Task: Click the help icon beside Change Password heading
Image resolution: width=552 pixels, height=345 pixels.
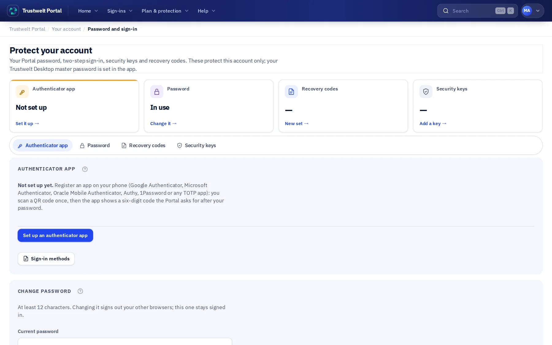Action: (80, 291)
